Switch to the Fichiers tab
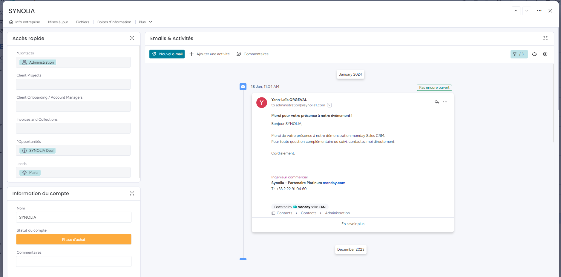Image resolution: width=561 pixels, height=277 pixels. pyautogui.click(x=83, y=22)
